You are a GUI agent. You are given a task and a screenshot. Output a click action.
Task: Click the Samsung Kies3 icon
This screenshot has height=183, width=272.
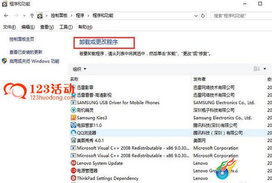pyautogui.click(x=73, y=118)
